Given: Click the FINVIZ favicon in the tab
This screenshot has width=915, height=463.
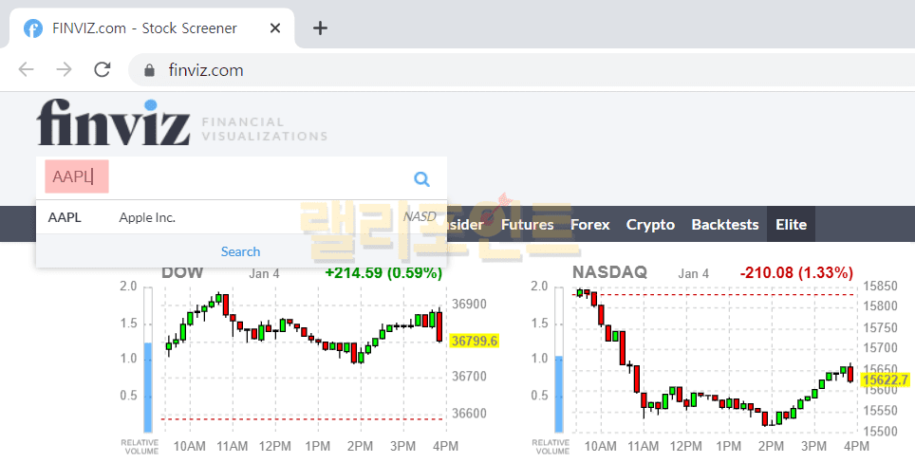Looking at the screenshot, I should click(33, 28).
